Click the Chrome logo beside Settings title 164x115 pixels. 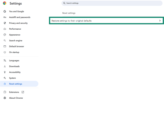pyautogui.click(x=5, y=3)
